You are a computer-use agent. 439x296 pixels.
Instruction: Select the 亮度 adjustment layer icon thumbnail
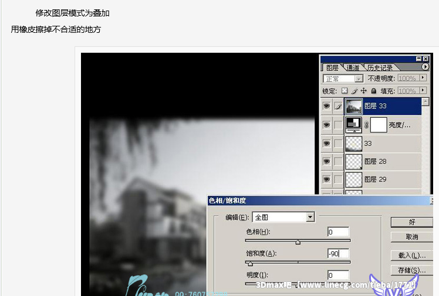pos(354,125)
